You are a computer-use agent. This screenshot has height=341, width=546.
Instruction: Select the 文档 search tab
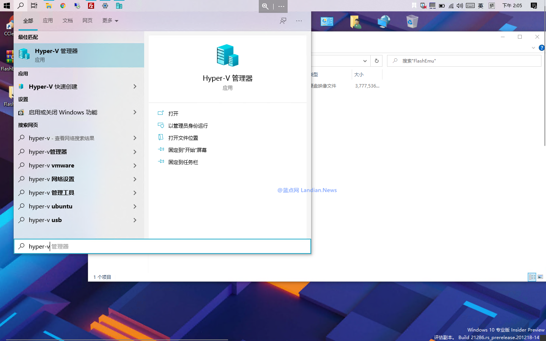point(68,20)
